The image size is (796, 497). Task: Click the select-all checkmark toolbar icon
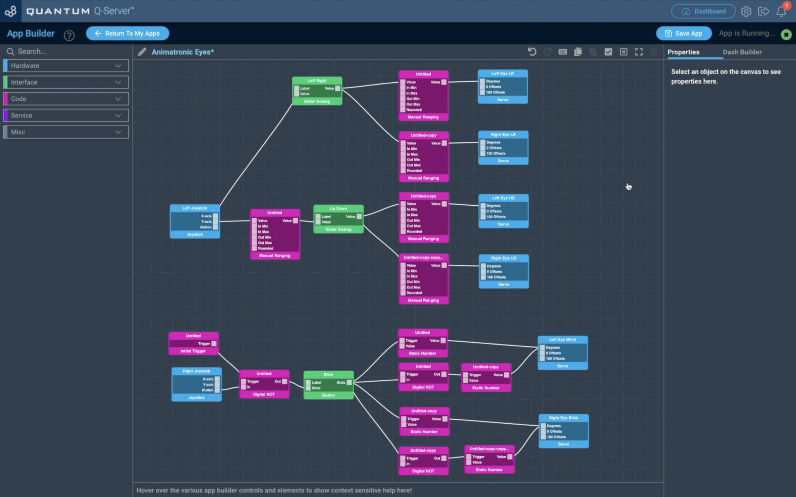608,52
